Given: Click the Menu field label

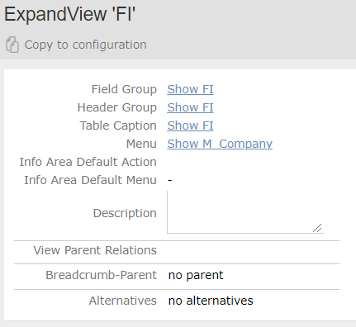Looking at the screenshot, I should tap(141, 144).
